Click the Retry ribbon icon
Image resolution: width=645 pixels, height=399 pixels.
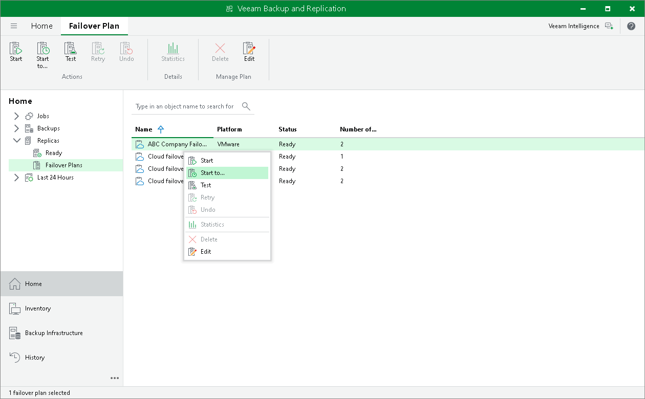(x=98, y=52)
